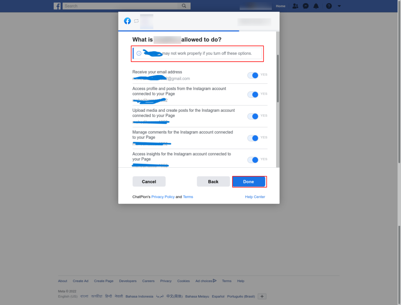Open the Ad choices icon in footer
This screenshot has height=305, width=401.
click(x=215, y=281)
